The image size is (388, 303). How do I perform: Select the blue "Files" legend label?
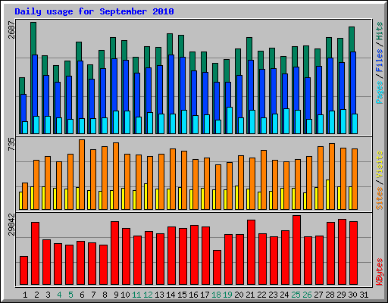coord(380,60)
